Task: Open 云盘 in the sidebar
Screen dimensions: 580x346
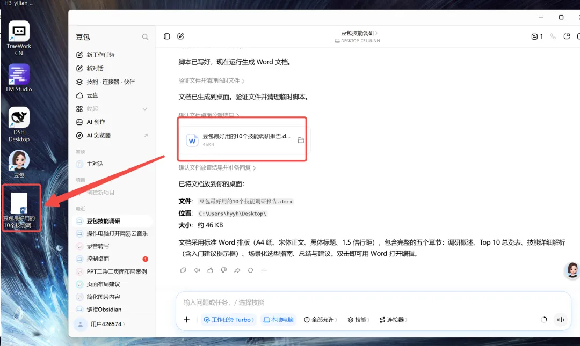Action: tap(112, 95)
